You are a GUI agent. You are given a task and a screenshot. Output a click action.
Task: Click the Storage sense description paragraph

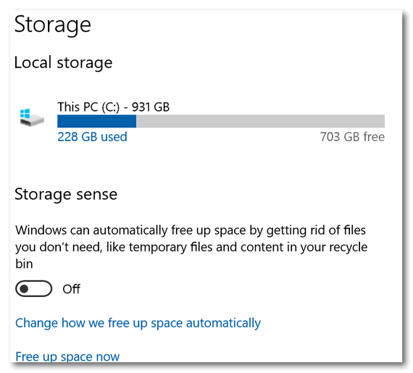pos(191,247)
